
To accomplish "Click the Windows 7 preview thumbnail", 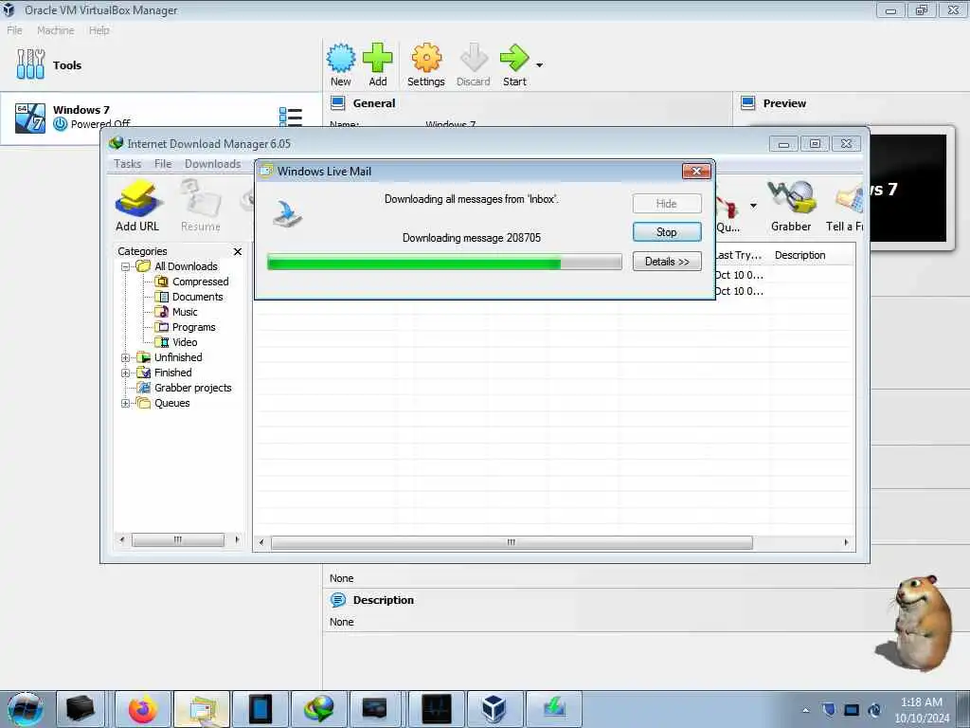I will tap(908, 189).
